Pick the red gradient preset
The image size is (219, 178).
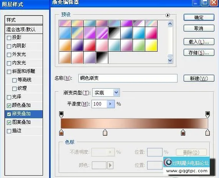pos(90,45)
